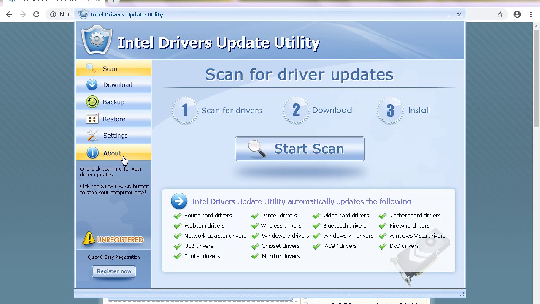Click the Settings tools icon
The width and height of the screenshot is (540, 304).
click(x=92, y=136)
